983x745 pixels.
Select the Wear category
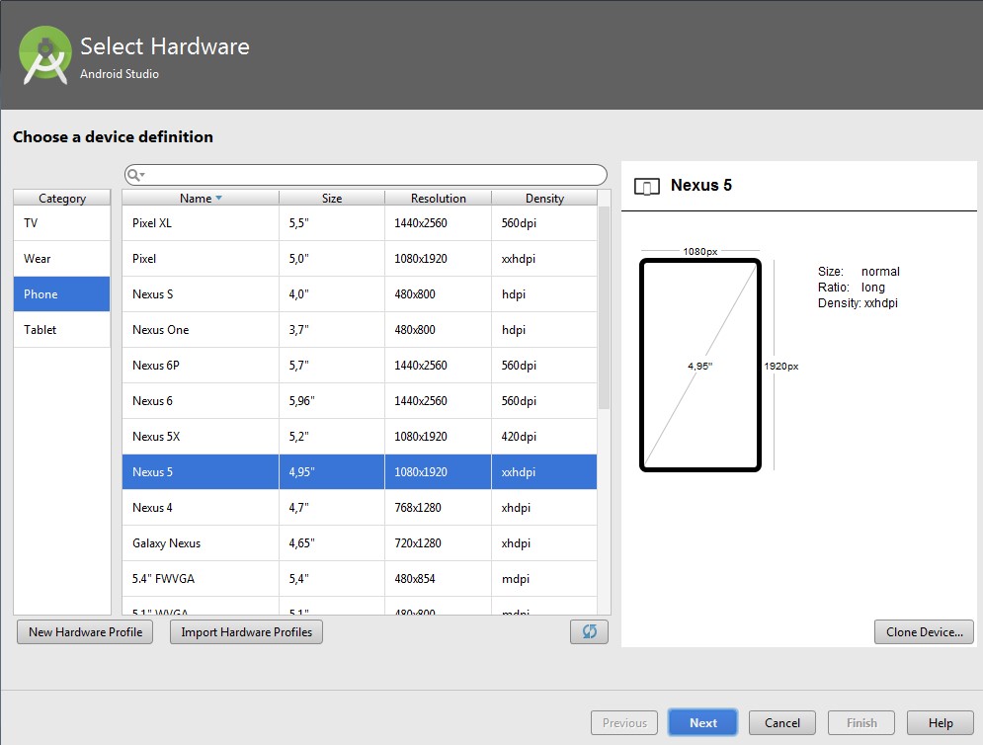pyautogui.click(x=61, y=259)
